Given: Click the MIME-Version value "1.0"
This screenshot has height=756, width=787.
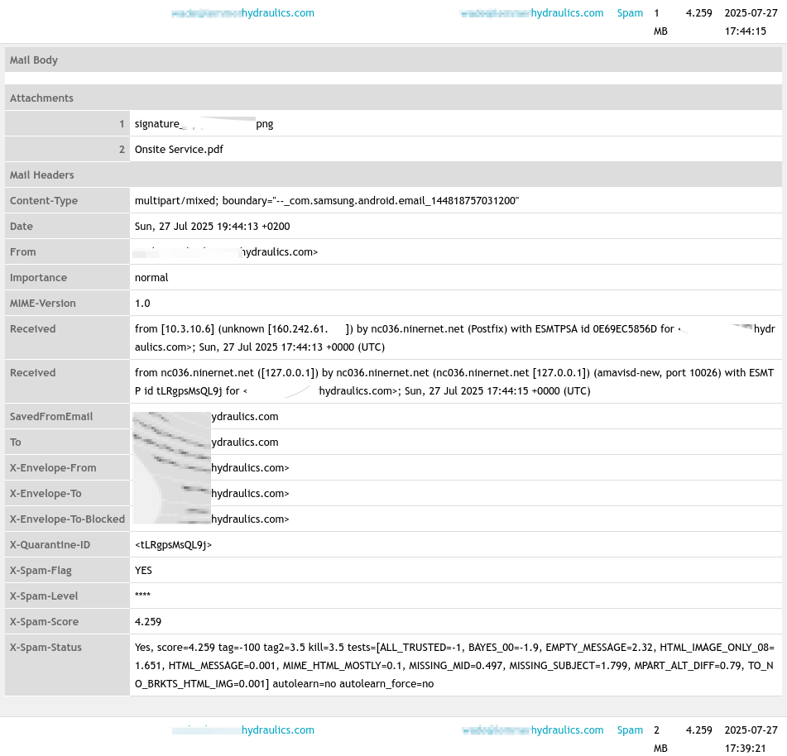Looking at the screenshot, I should point(142,303).
